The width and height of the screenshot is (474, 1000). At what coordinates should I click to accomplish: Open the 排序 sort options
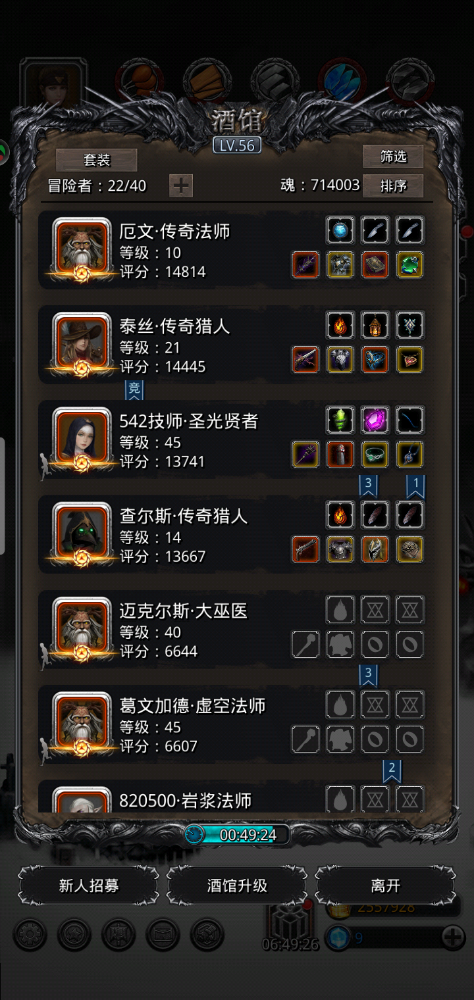tap(393, 186)
